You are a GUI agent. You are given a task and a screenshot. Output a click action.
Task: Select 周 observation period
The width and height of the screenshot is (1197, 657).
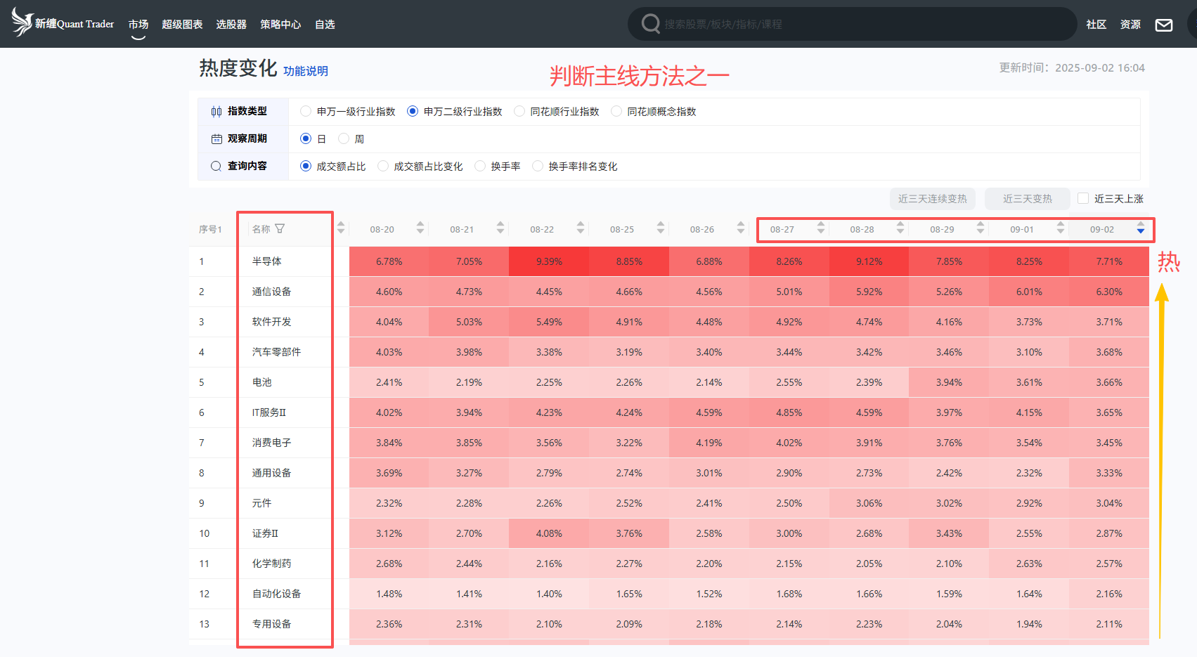coord(344,138)
